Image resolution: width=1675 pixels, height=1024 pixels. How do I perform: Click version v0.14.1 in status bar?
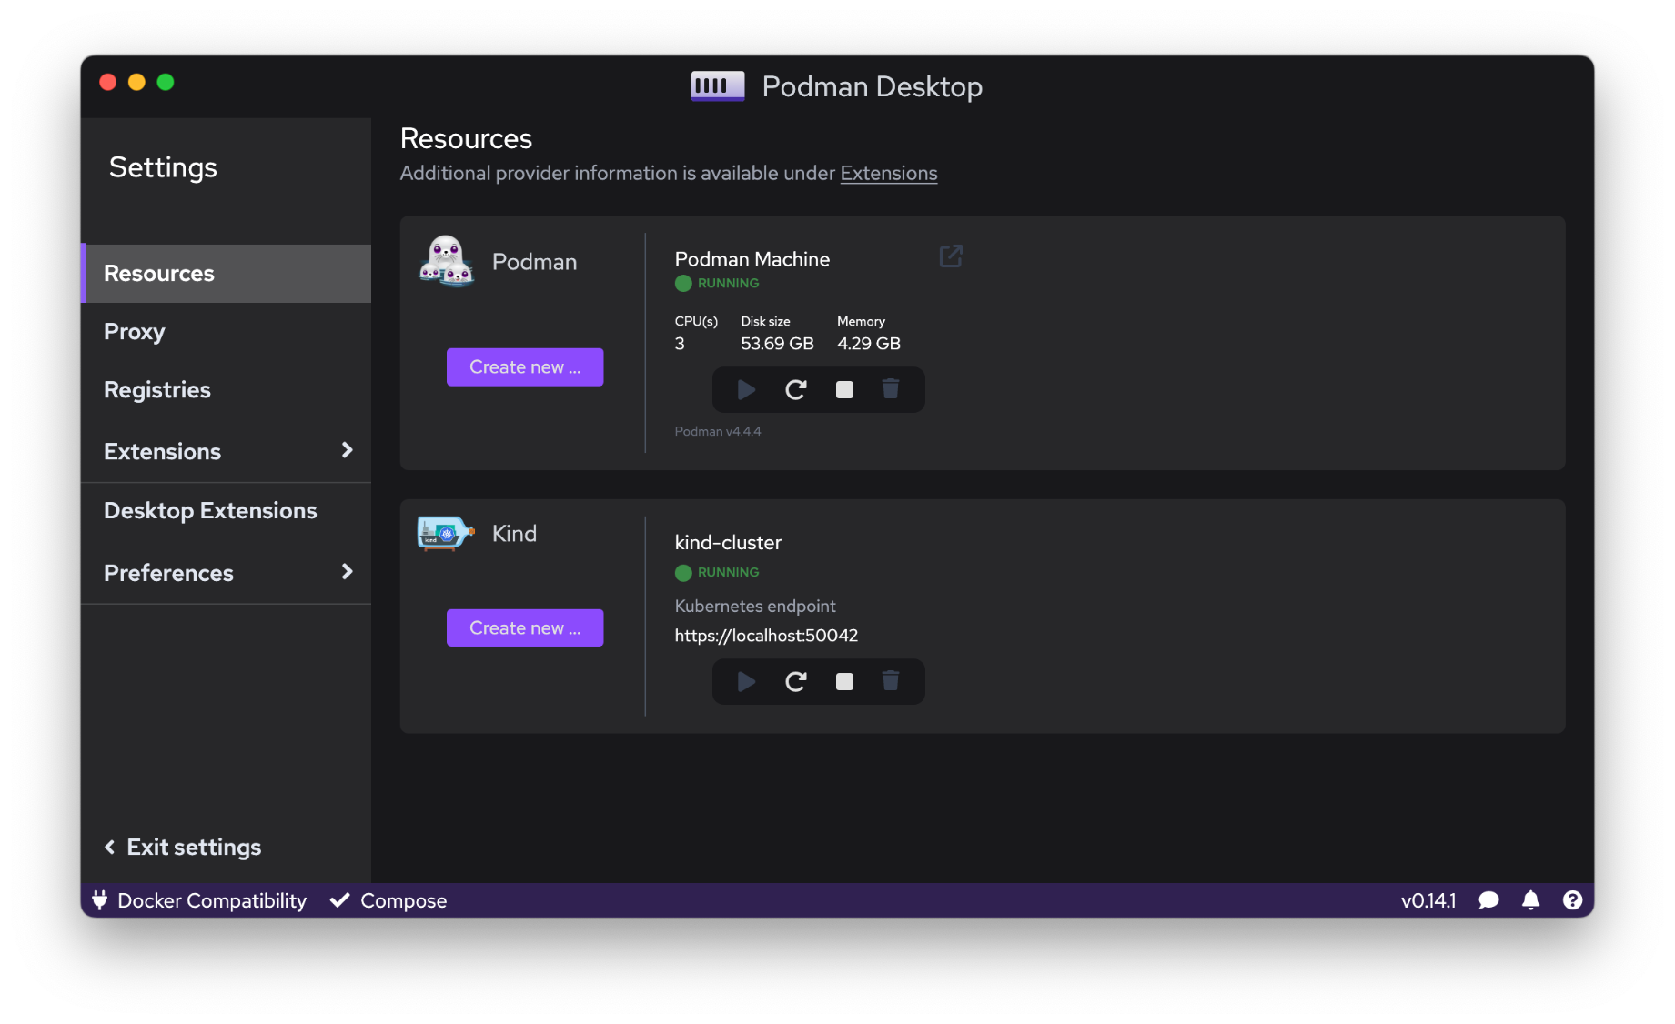pyautogui.click(x=1428, y=900)
